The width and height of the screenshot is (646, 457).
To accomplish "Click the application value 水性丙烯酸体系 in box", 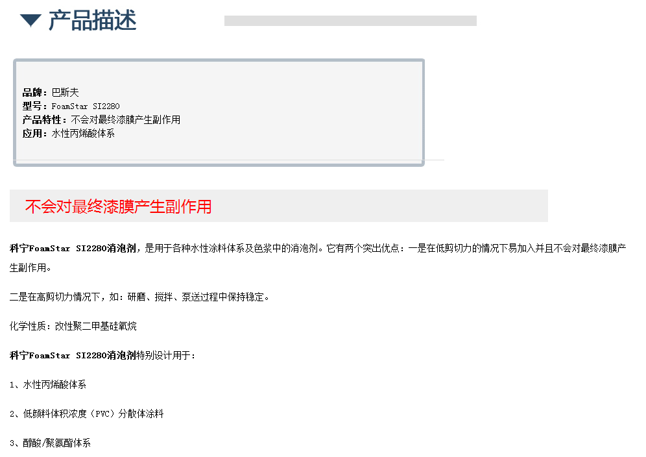I will (83, 133).
